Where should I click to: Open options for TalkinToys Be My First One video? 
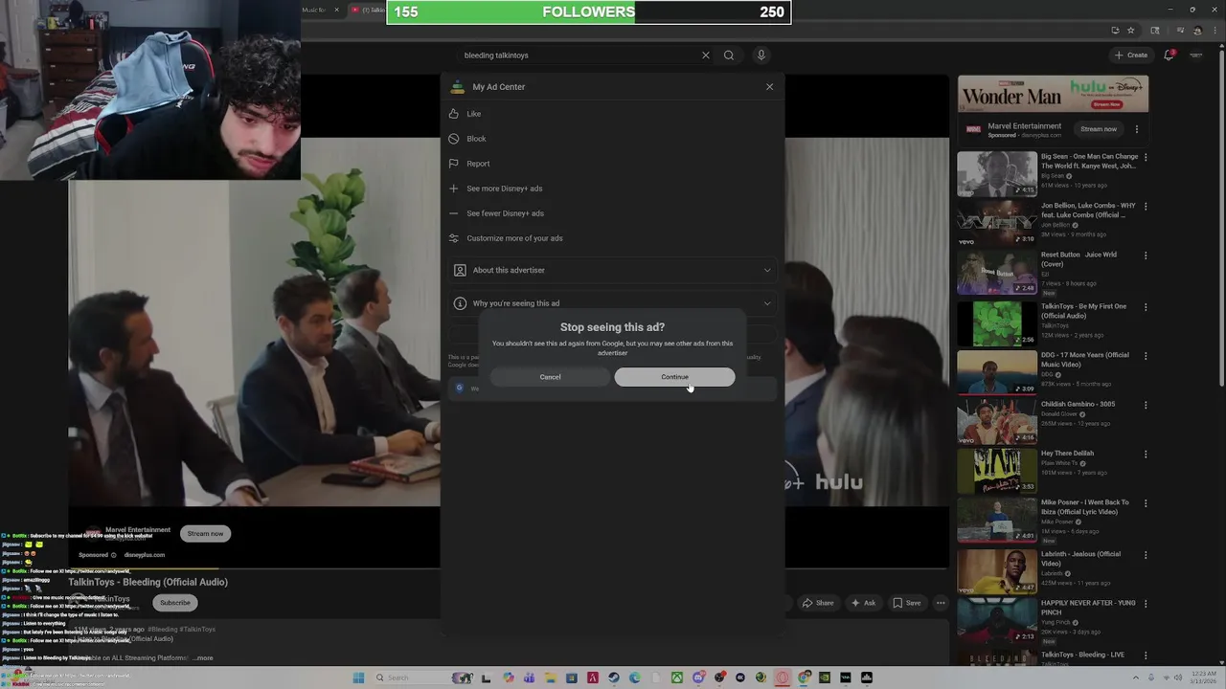[1146, 307]
